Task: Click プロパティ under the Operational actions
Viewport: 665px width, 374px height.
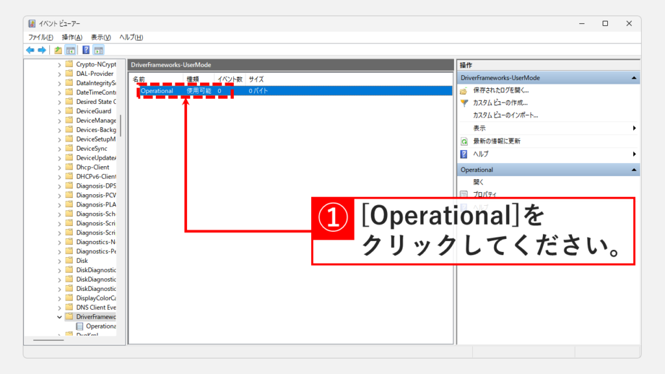Action: click(x=484, y=194)
